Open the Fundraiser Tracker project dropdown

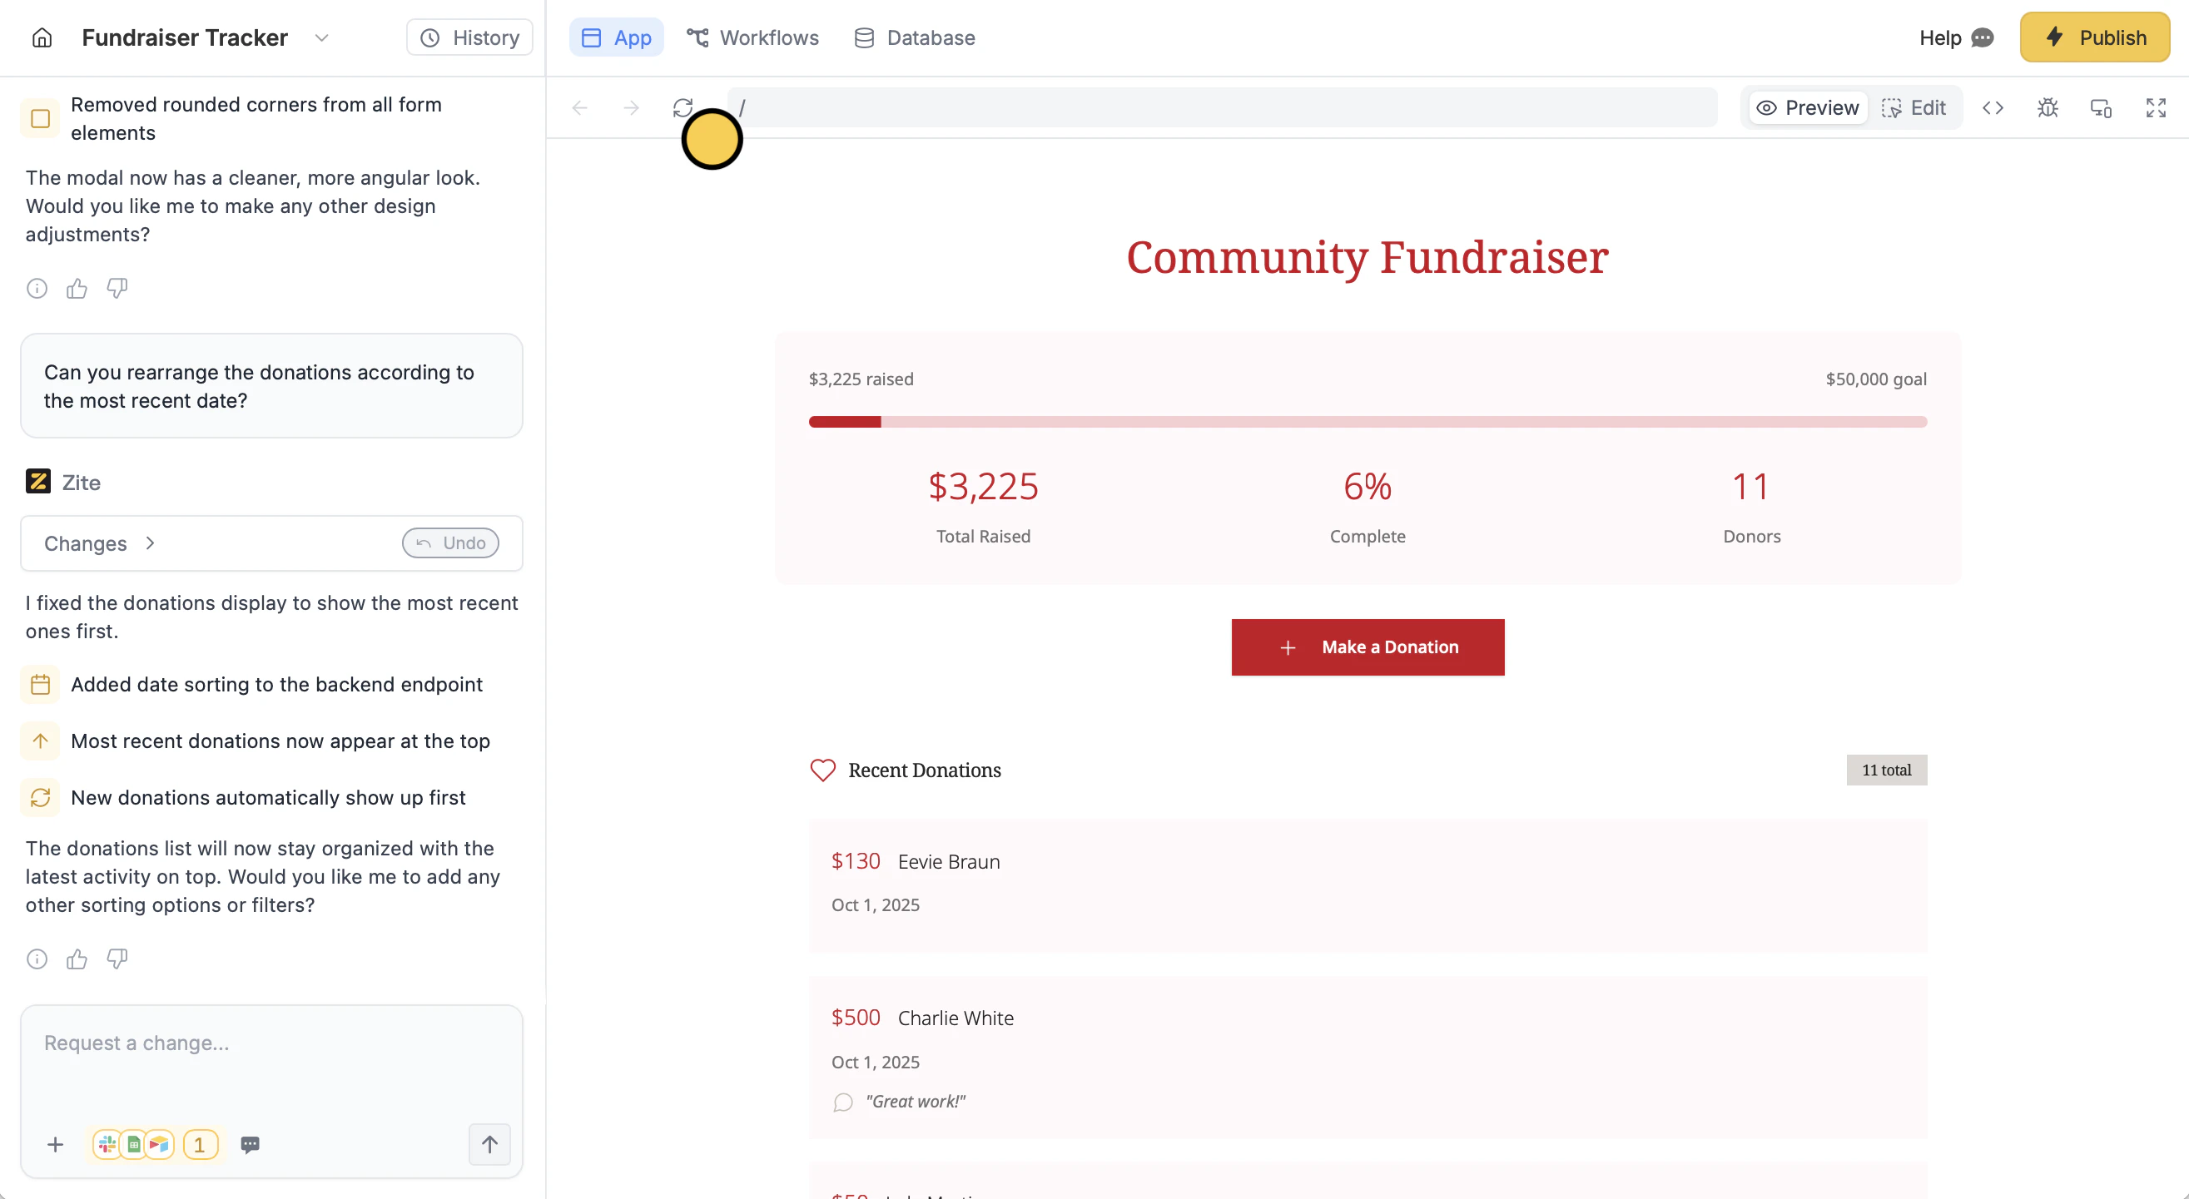click(321, 37)
